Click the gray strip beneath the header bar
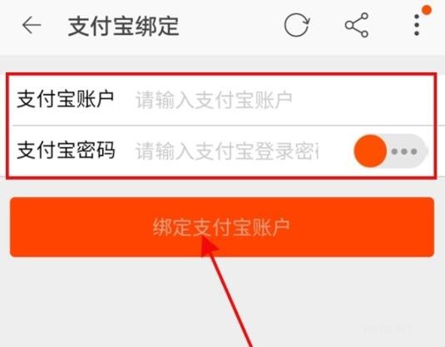 point(223,63)
